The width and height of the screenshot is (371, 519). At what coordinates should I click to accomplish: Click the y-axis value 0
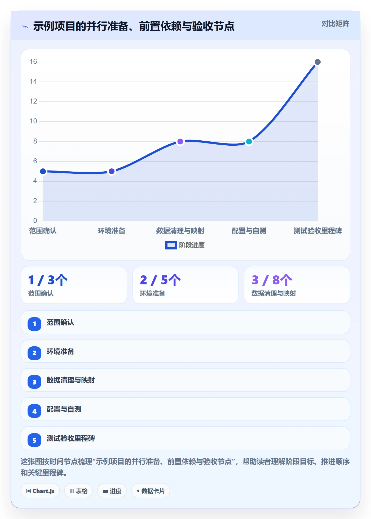(x=35, y=221)
